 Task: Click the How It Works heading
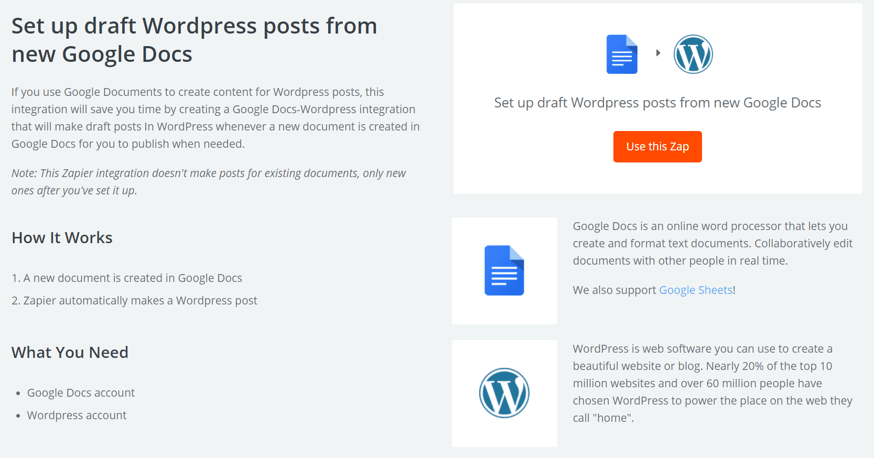point(62,238)
